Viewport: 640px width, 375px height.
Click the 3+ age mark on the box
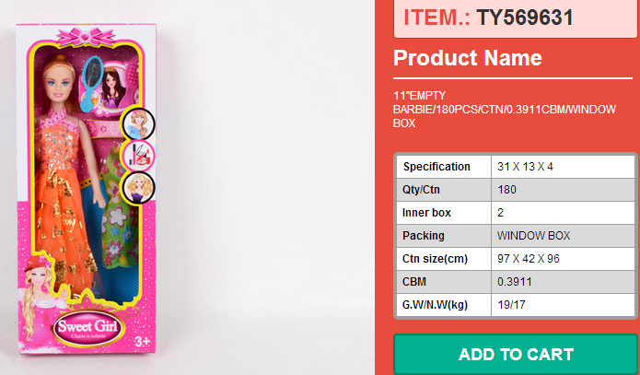click(141, 342)
